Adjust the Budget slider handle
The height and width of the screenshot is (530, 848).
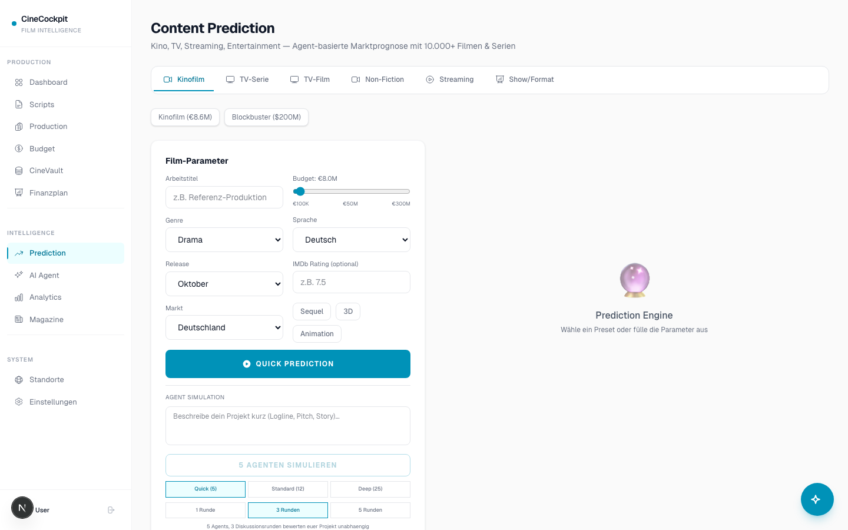(x=300, y=191)
